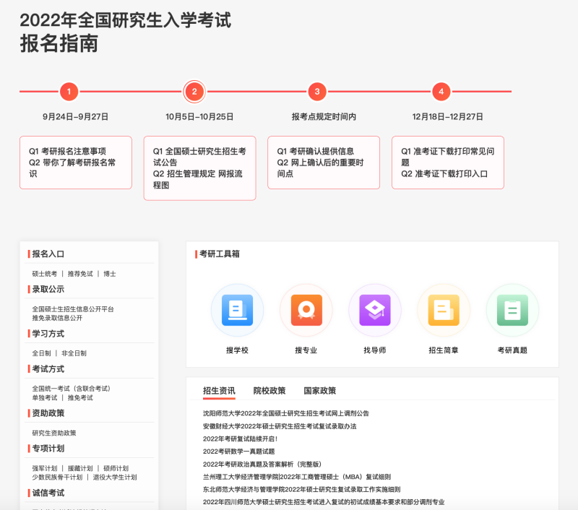Open the 搜学校 school search icon
The width and height of the screenshot is (578, 510).
point(237,310)
